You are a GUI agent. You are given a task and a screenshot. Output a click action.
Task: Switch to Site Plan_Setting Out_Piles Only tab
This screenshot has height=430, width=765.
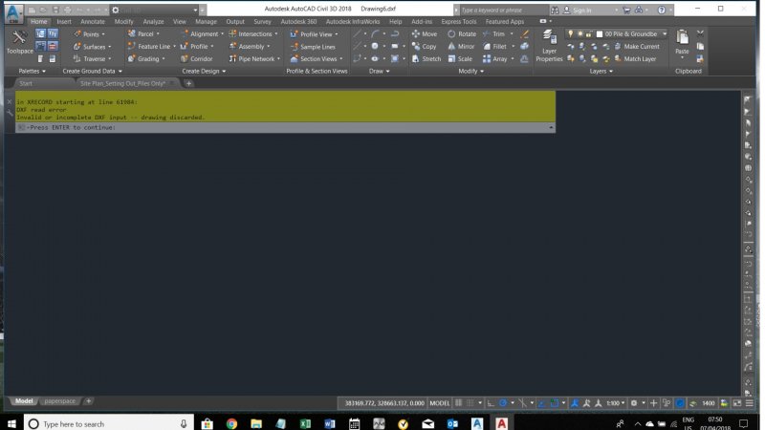tap(122, 83)
